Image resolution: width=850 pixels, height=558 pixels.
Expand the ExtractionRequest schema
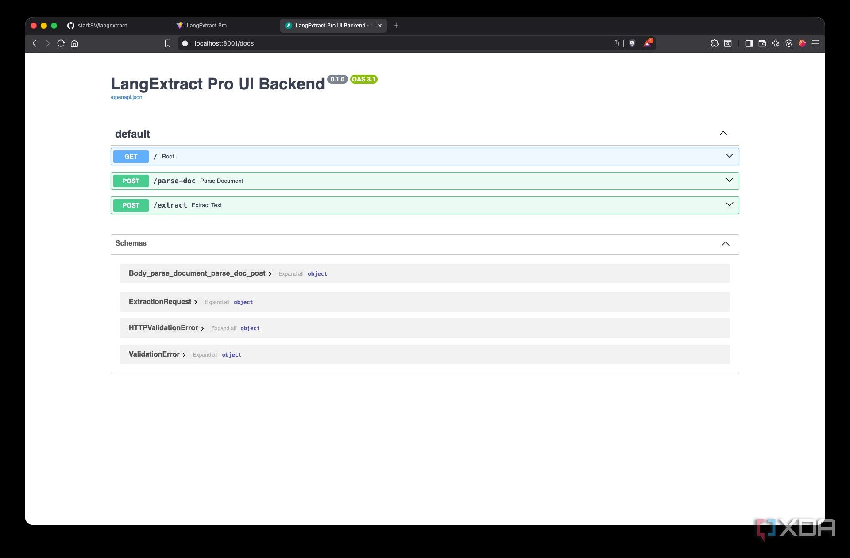(163, 302)
